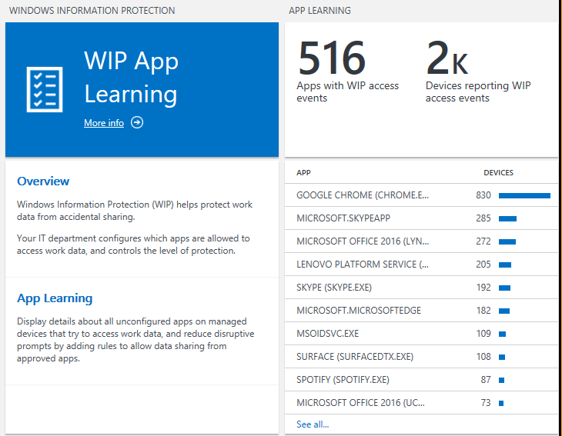562x436 pixels.
Task: Click the 830 devices bar for Chrome
Action: coord(524,195)
